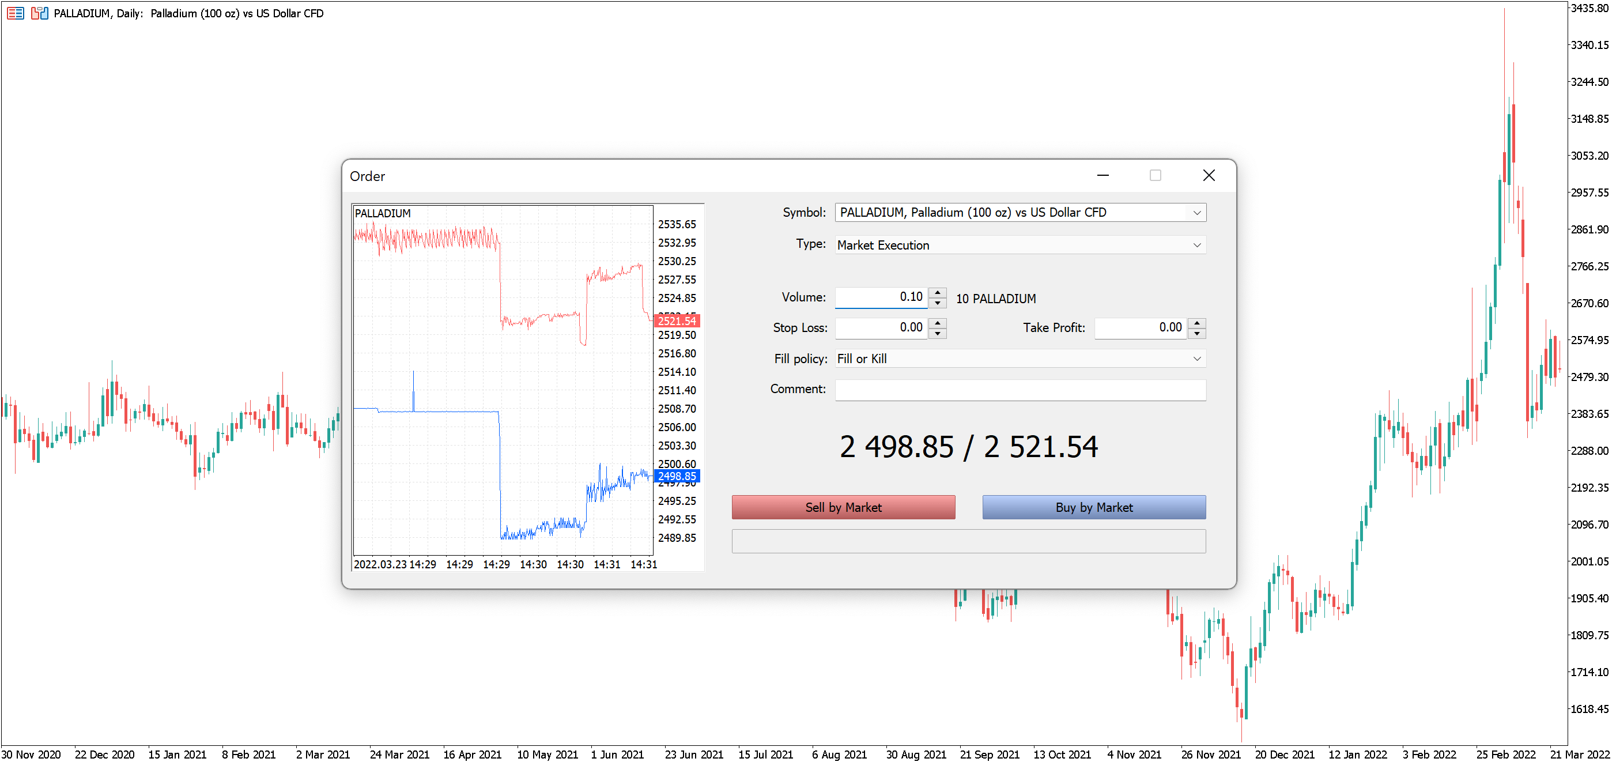Viewport: 1616px width, 762px height.
Task: Decrease Volume with the down arrow
Action: [x=937, y=303]
